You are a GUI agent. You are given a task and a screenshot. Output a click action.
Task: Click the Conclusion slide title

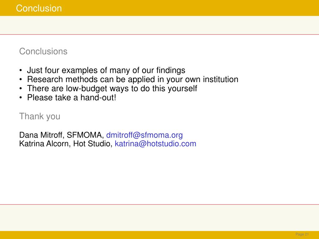(x=39, y=8)
